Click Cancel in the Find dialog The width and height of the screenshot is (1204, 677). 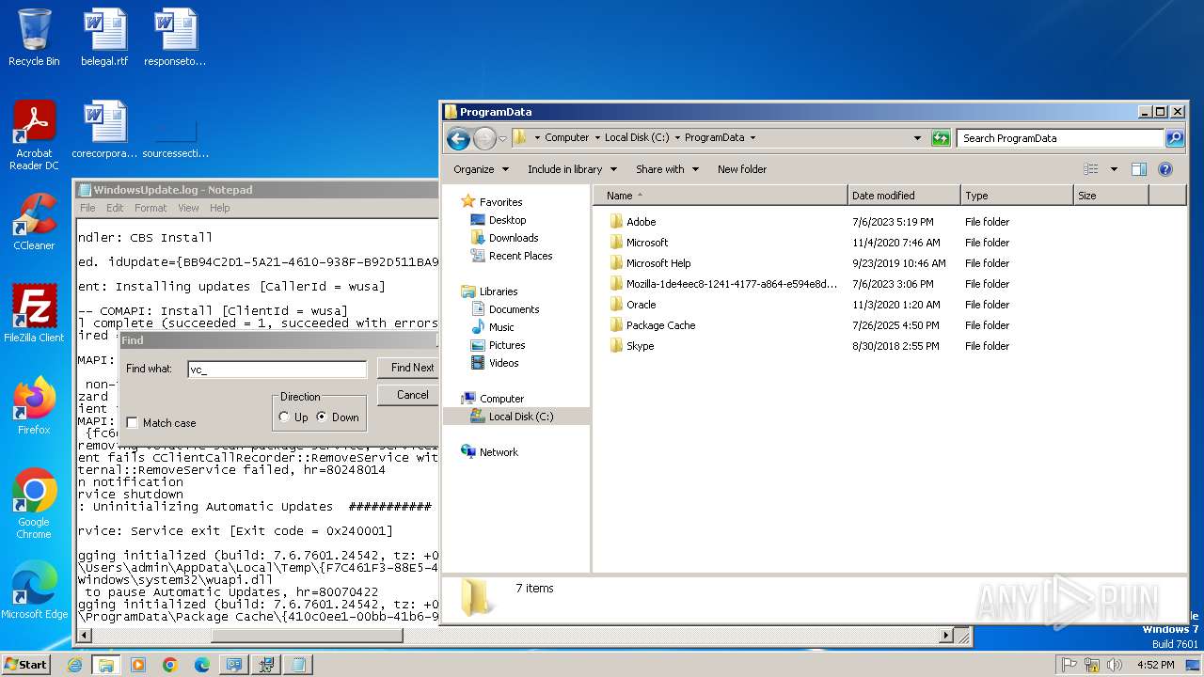pos(408,395)
